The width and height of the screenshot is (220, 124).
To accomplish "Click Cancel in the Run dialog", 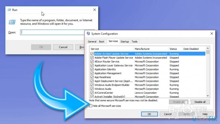I will pos(63,47).
